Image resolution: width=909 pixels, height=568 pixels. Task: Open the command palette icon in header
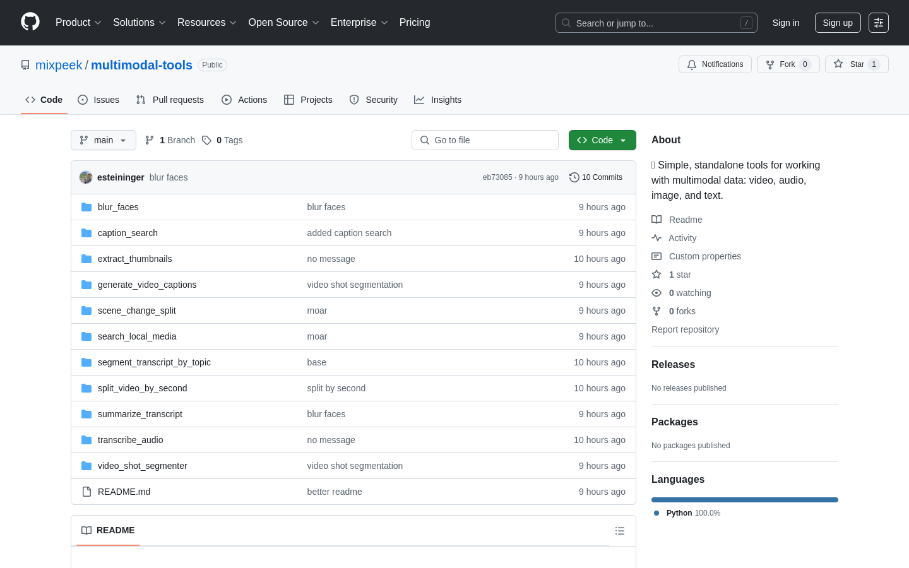pos(879,23)
